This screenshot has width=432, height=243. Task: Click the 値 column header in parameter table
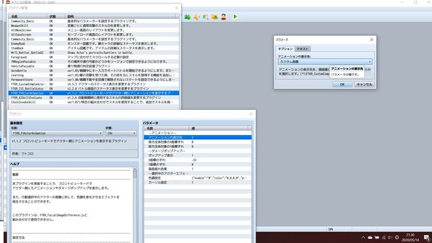coord(219,128)
